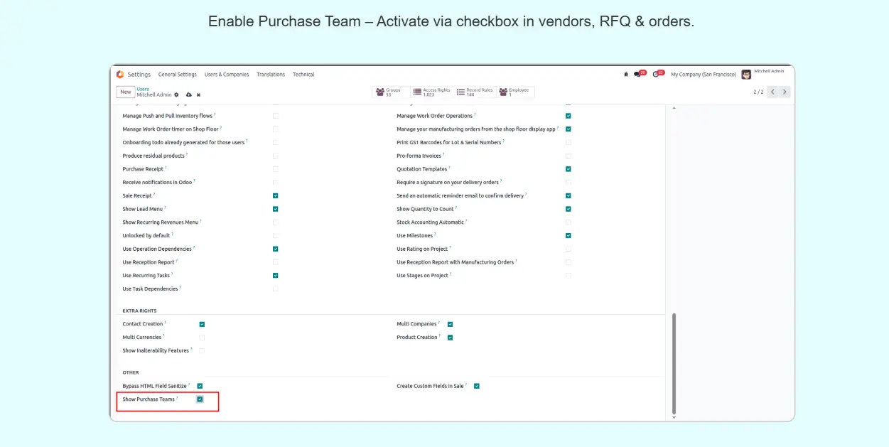Discard changes with the X icon
The image size is (889, 447).
198,95
